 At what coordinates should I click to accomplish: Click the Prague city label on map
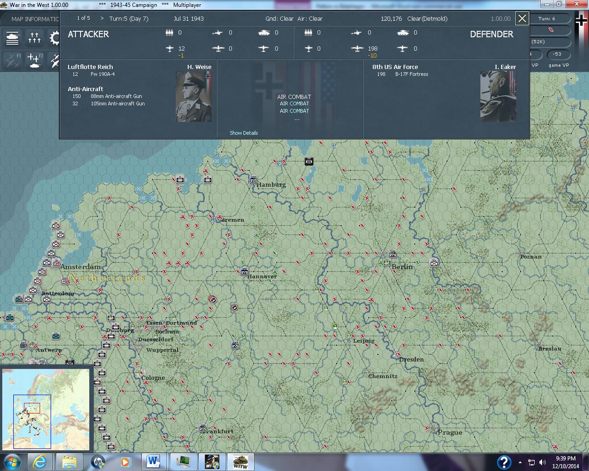450,432
